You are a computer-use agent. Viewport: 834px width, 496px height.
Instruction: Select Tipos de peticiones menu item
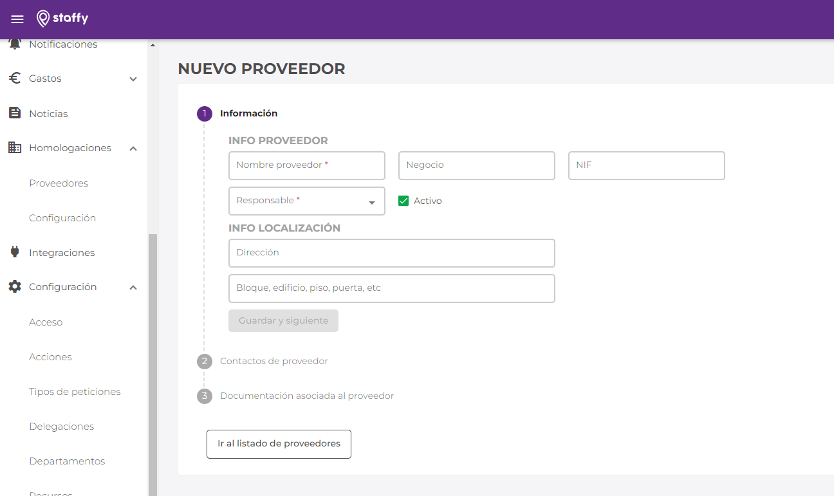click(75, 392)
